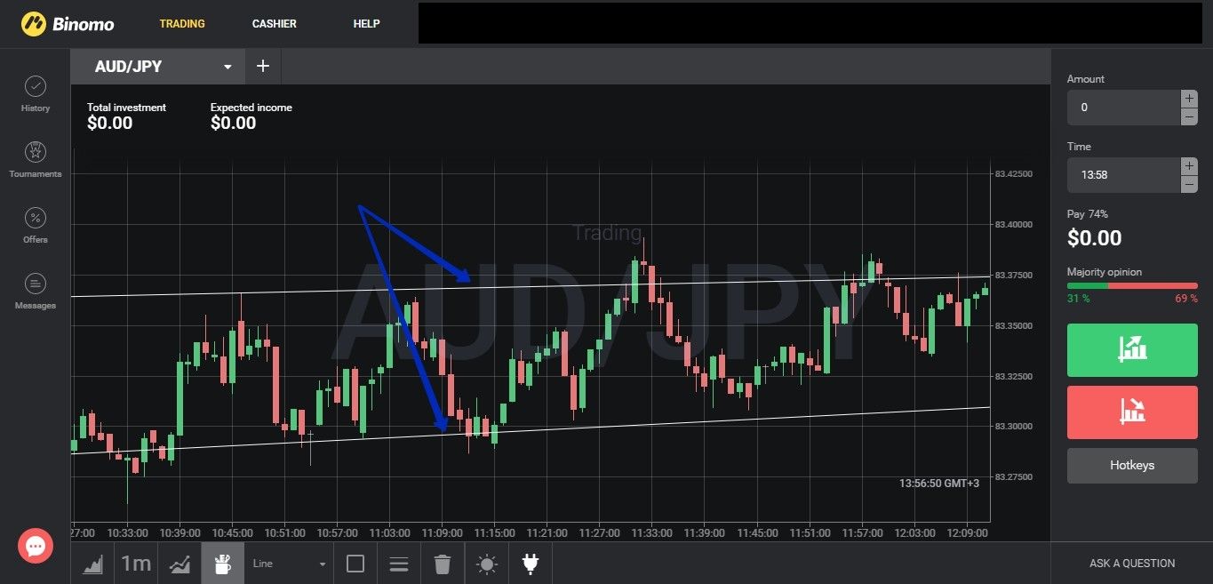Open the line thickness options

399,564
